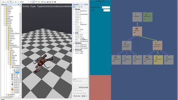Screen dimensions: 178x100
Task: Collapse the Entity property category
Action: coord(74,33)
